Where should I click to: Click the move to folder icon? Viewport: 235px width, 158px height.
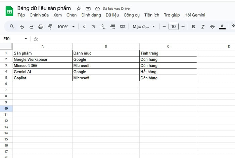point(88,8)
